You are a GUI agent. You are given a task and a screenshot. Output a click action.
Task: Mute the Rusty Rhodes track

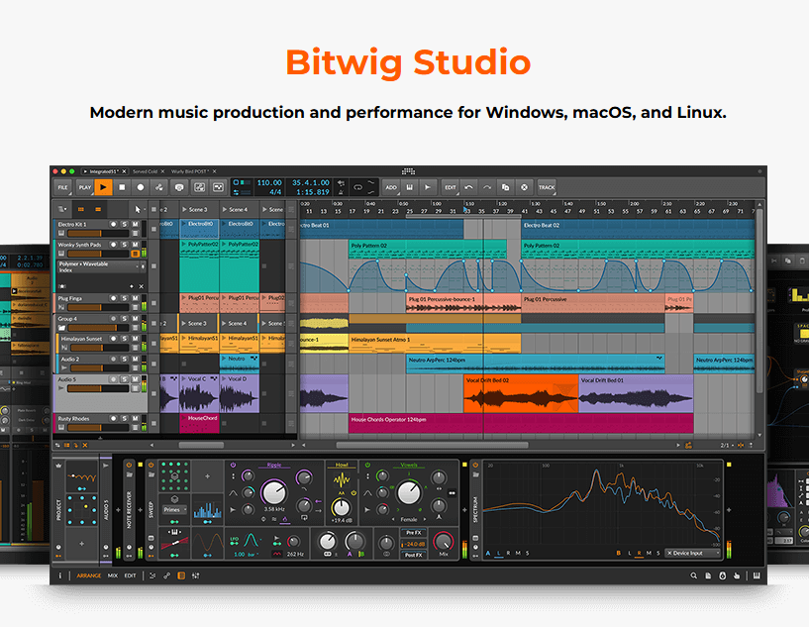coord(136,419)
